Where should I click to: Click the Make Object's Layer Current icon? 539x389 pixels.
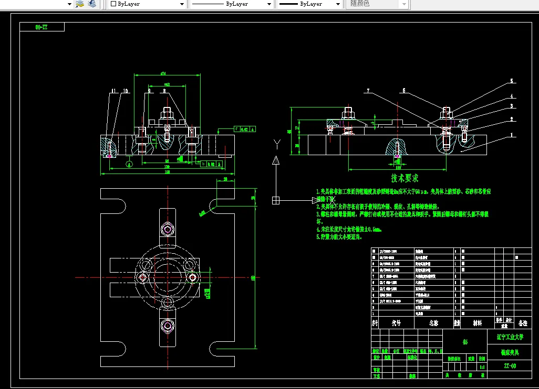tap(80, 4)
